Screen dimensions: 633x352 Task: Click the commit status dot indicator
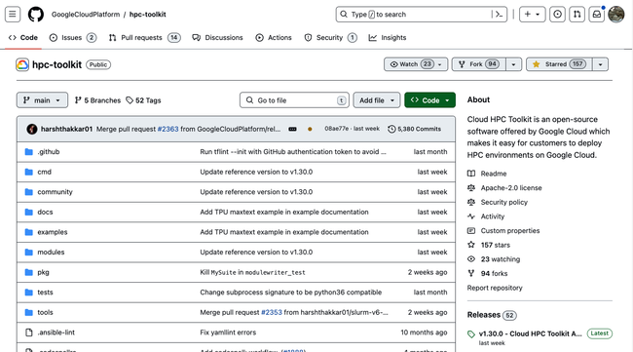tap(310, 129)
